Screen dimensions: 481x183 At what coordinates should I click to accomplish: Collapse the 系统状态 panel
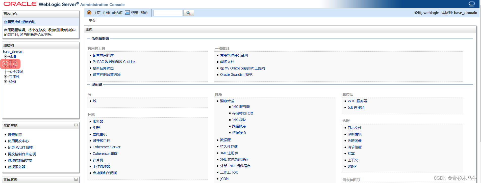76,179
